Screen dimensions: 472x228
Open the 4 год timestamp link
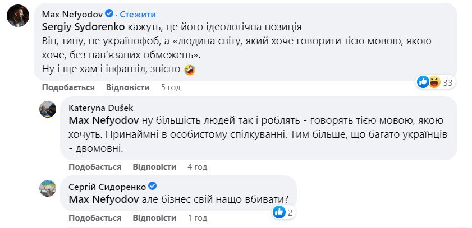(x=197, y=167)
